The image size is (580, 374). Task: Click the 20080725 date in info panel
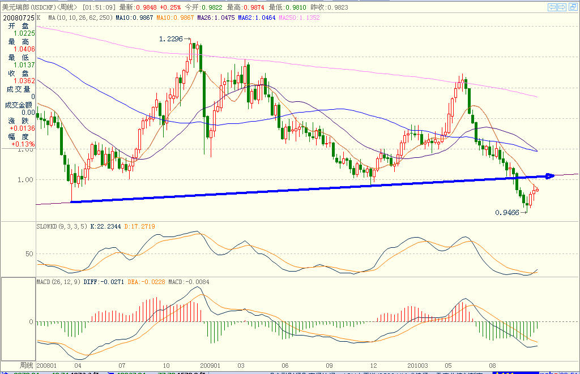tap(19, 18)
